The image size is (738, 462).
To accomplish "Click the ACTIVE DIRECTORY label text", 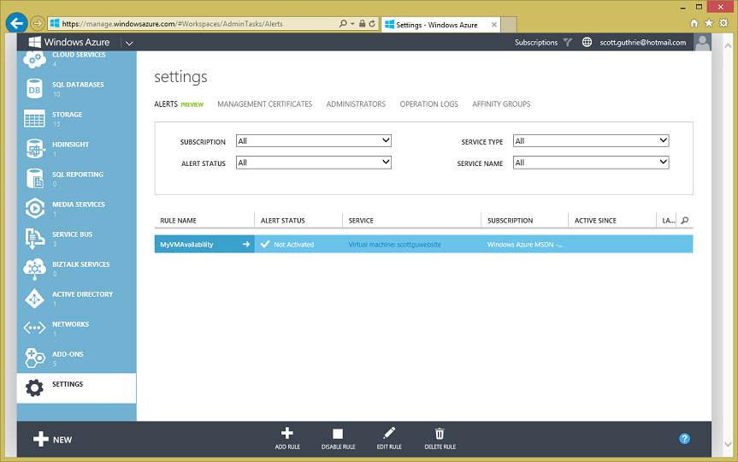I will coord(82,293).
